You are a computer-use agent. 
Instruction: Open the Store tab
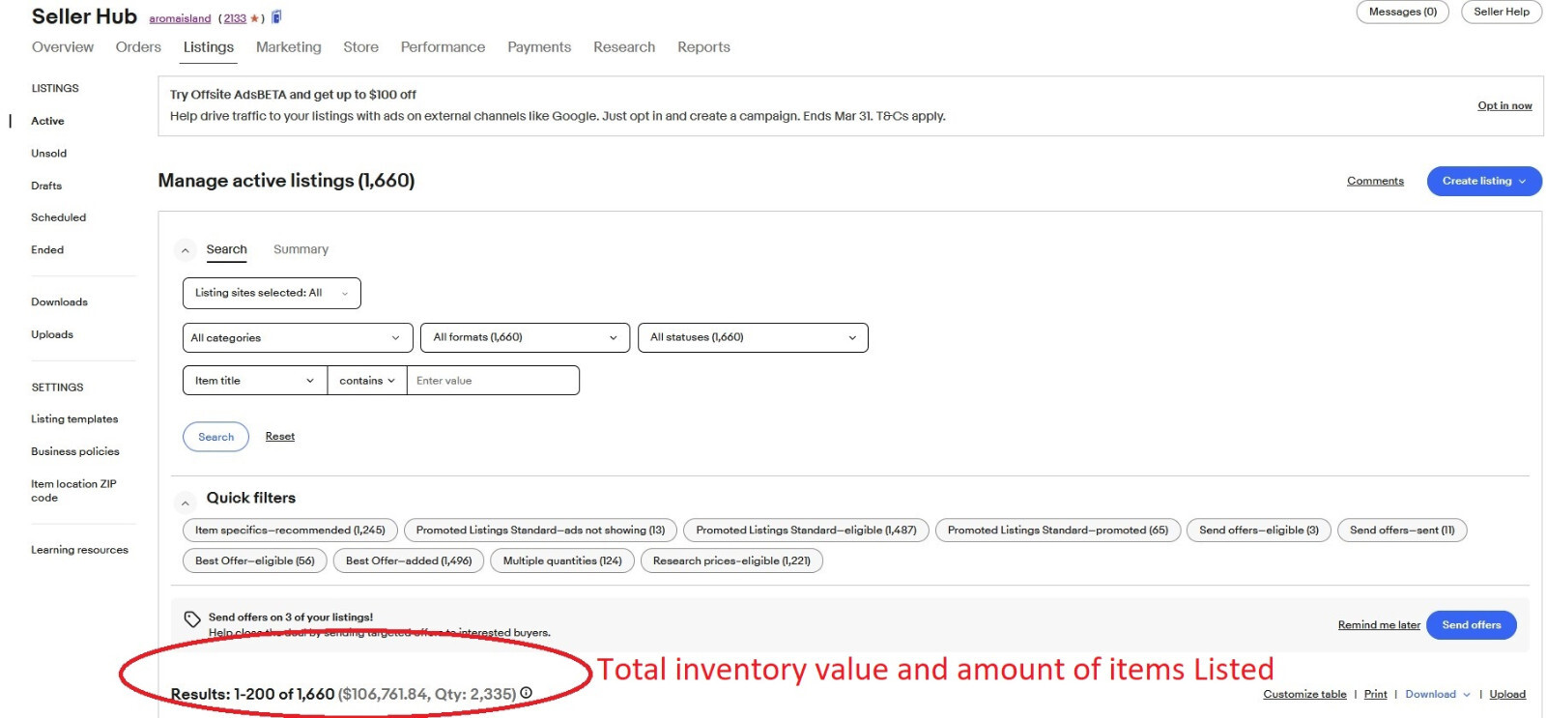[x=361, y=47]
